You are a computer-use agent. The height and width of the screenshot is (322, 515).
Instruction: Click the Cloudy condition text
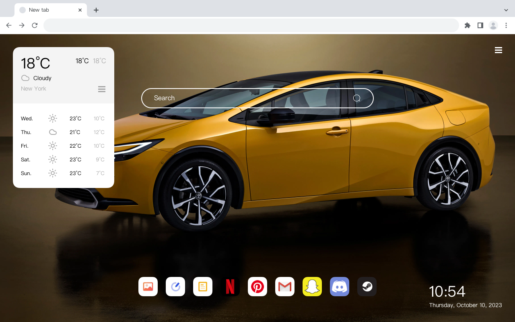[x=42, y=78]
